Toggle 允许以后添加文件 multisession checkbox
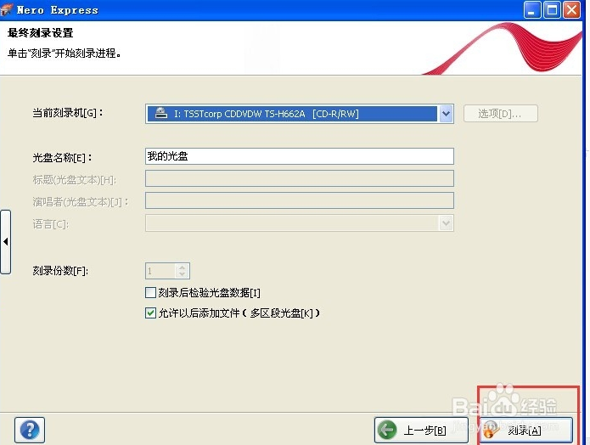The height and width of the screenshot is (445, 590). pos(150,313)
